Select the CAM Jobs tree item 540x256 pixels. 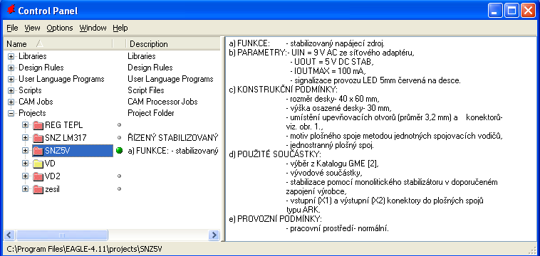36,102
